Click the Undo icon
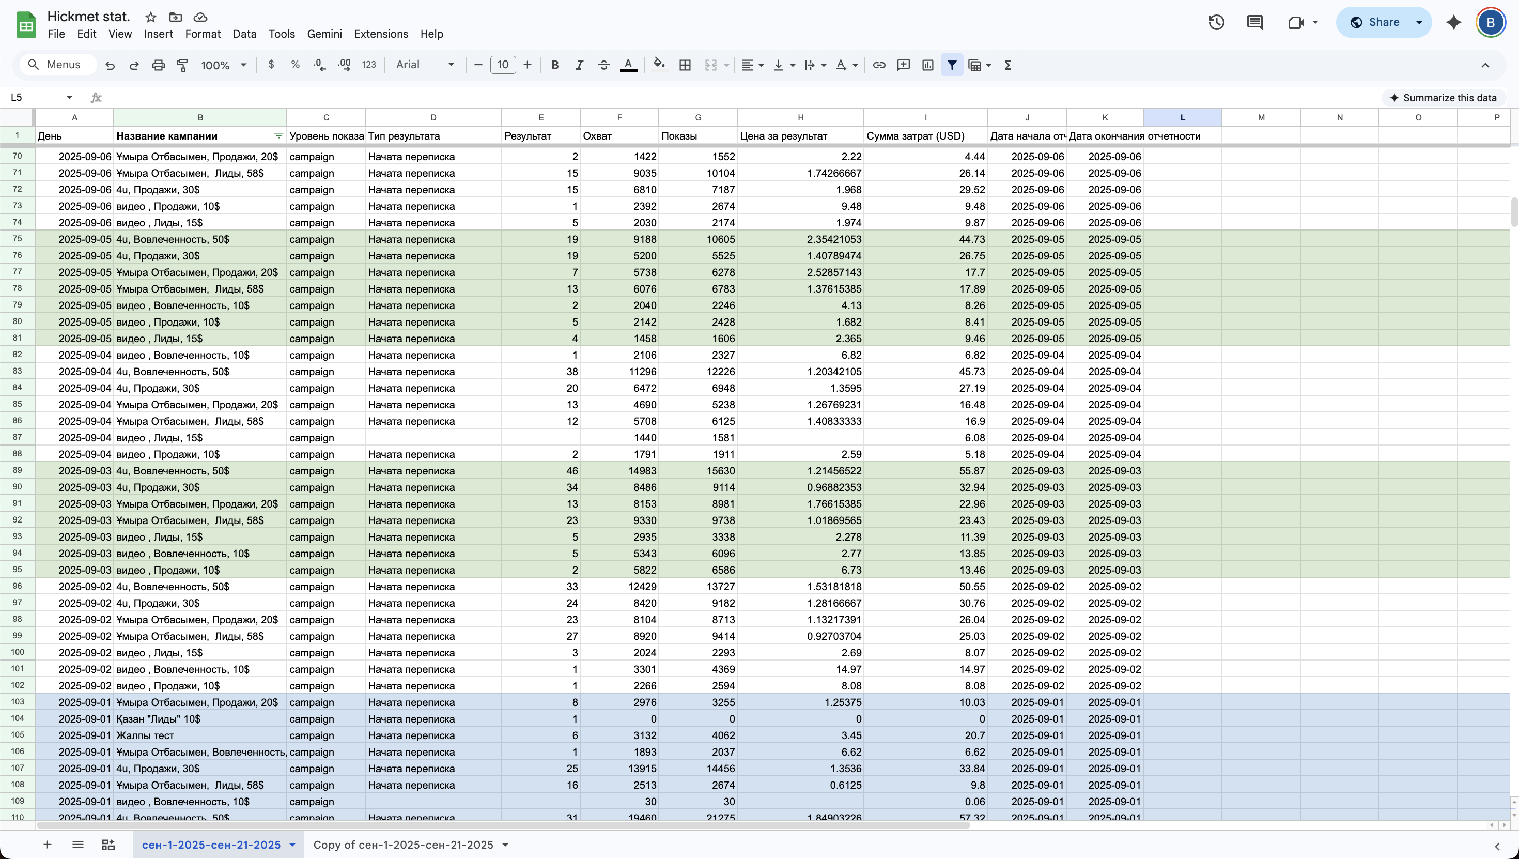This screenshot has width=1519, height=859. coord(110,65)
